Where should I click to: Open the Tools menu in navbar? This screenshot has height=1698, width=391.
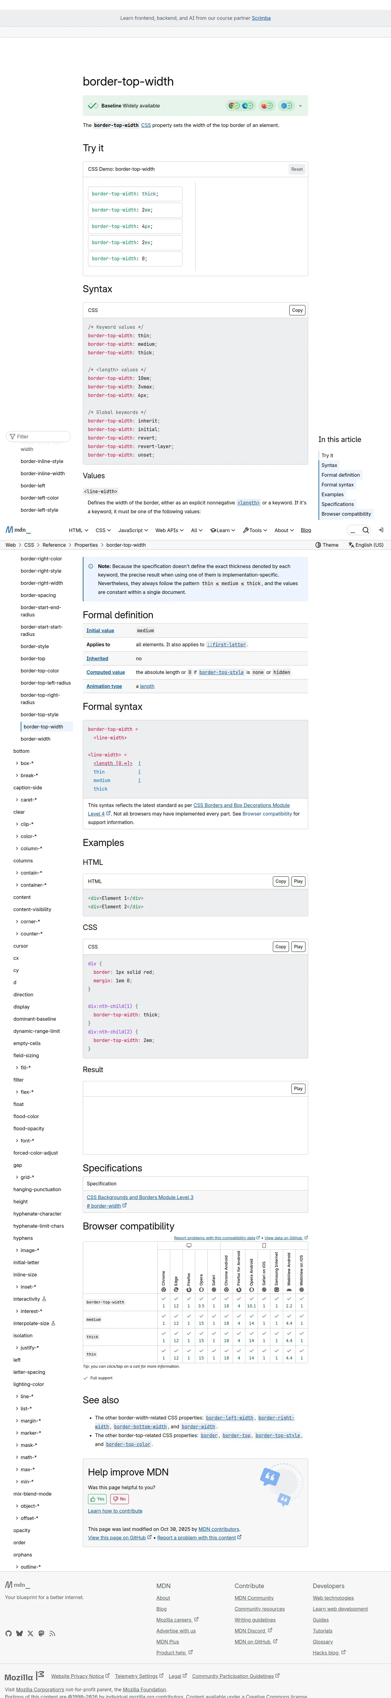(255, 530)
